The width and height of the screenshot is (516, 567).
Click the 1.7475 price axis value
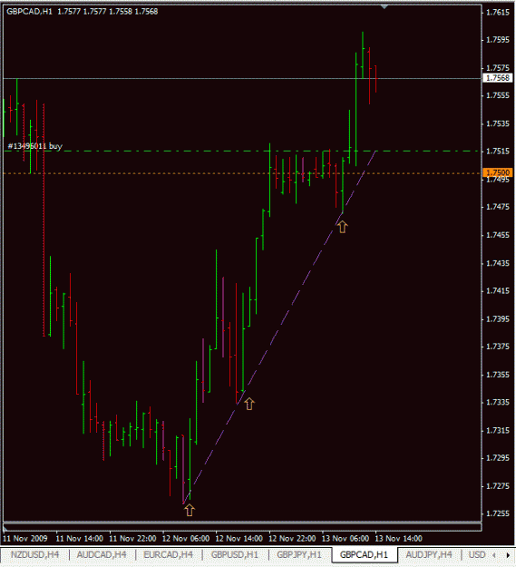pyautogui.click(x=498, y=207)
